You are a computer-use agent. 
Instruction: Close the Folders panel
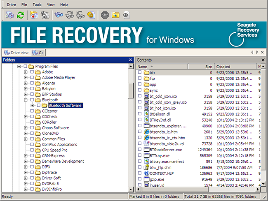pos(130,60)
